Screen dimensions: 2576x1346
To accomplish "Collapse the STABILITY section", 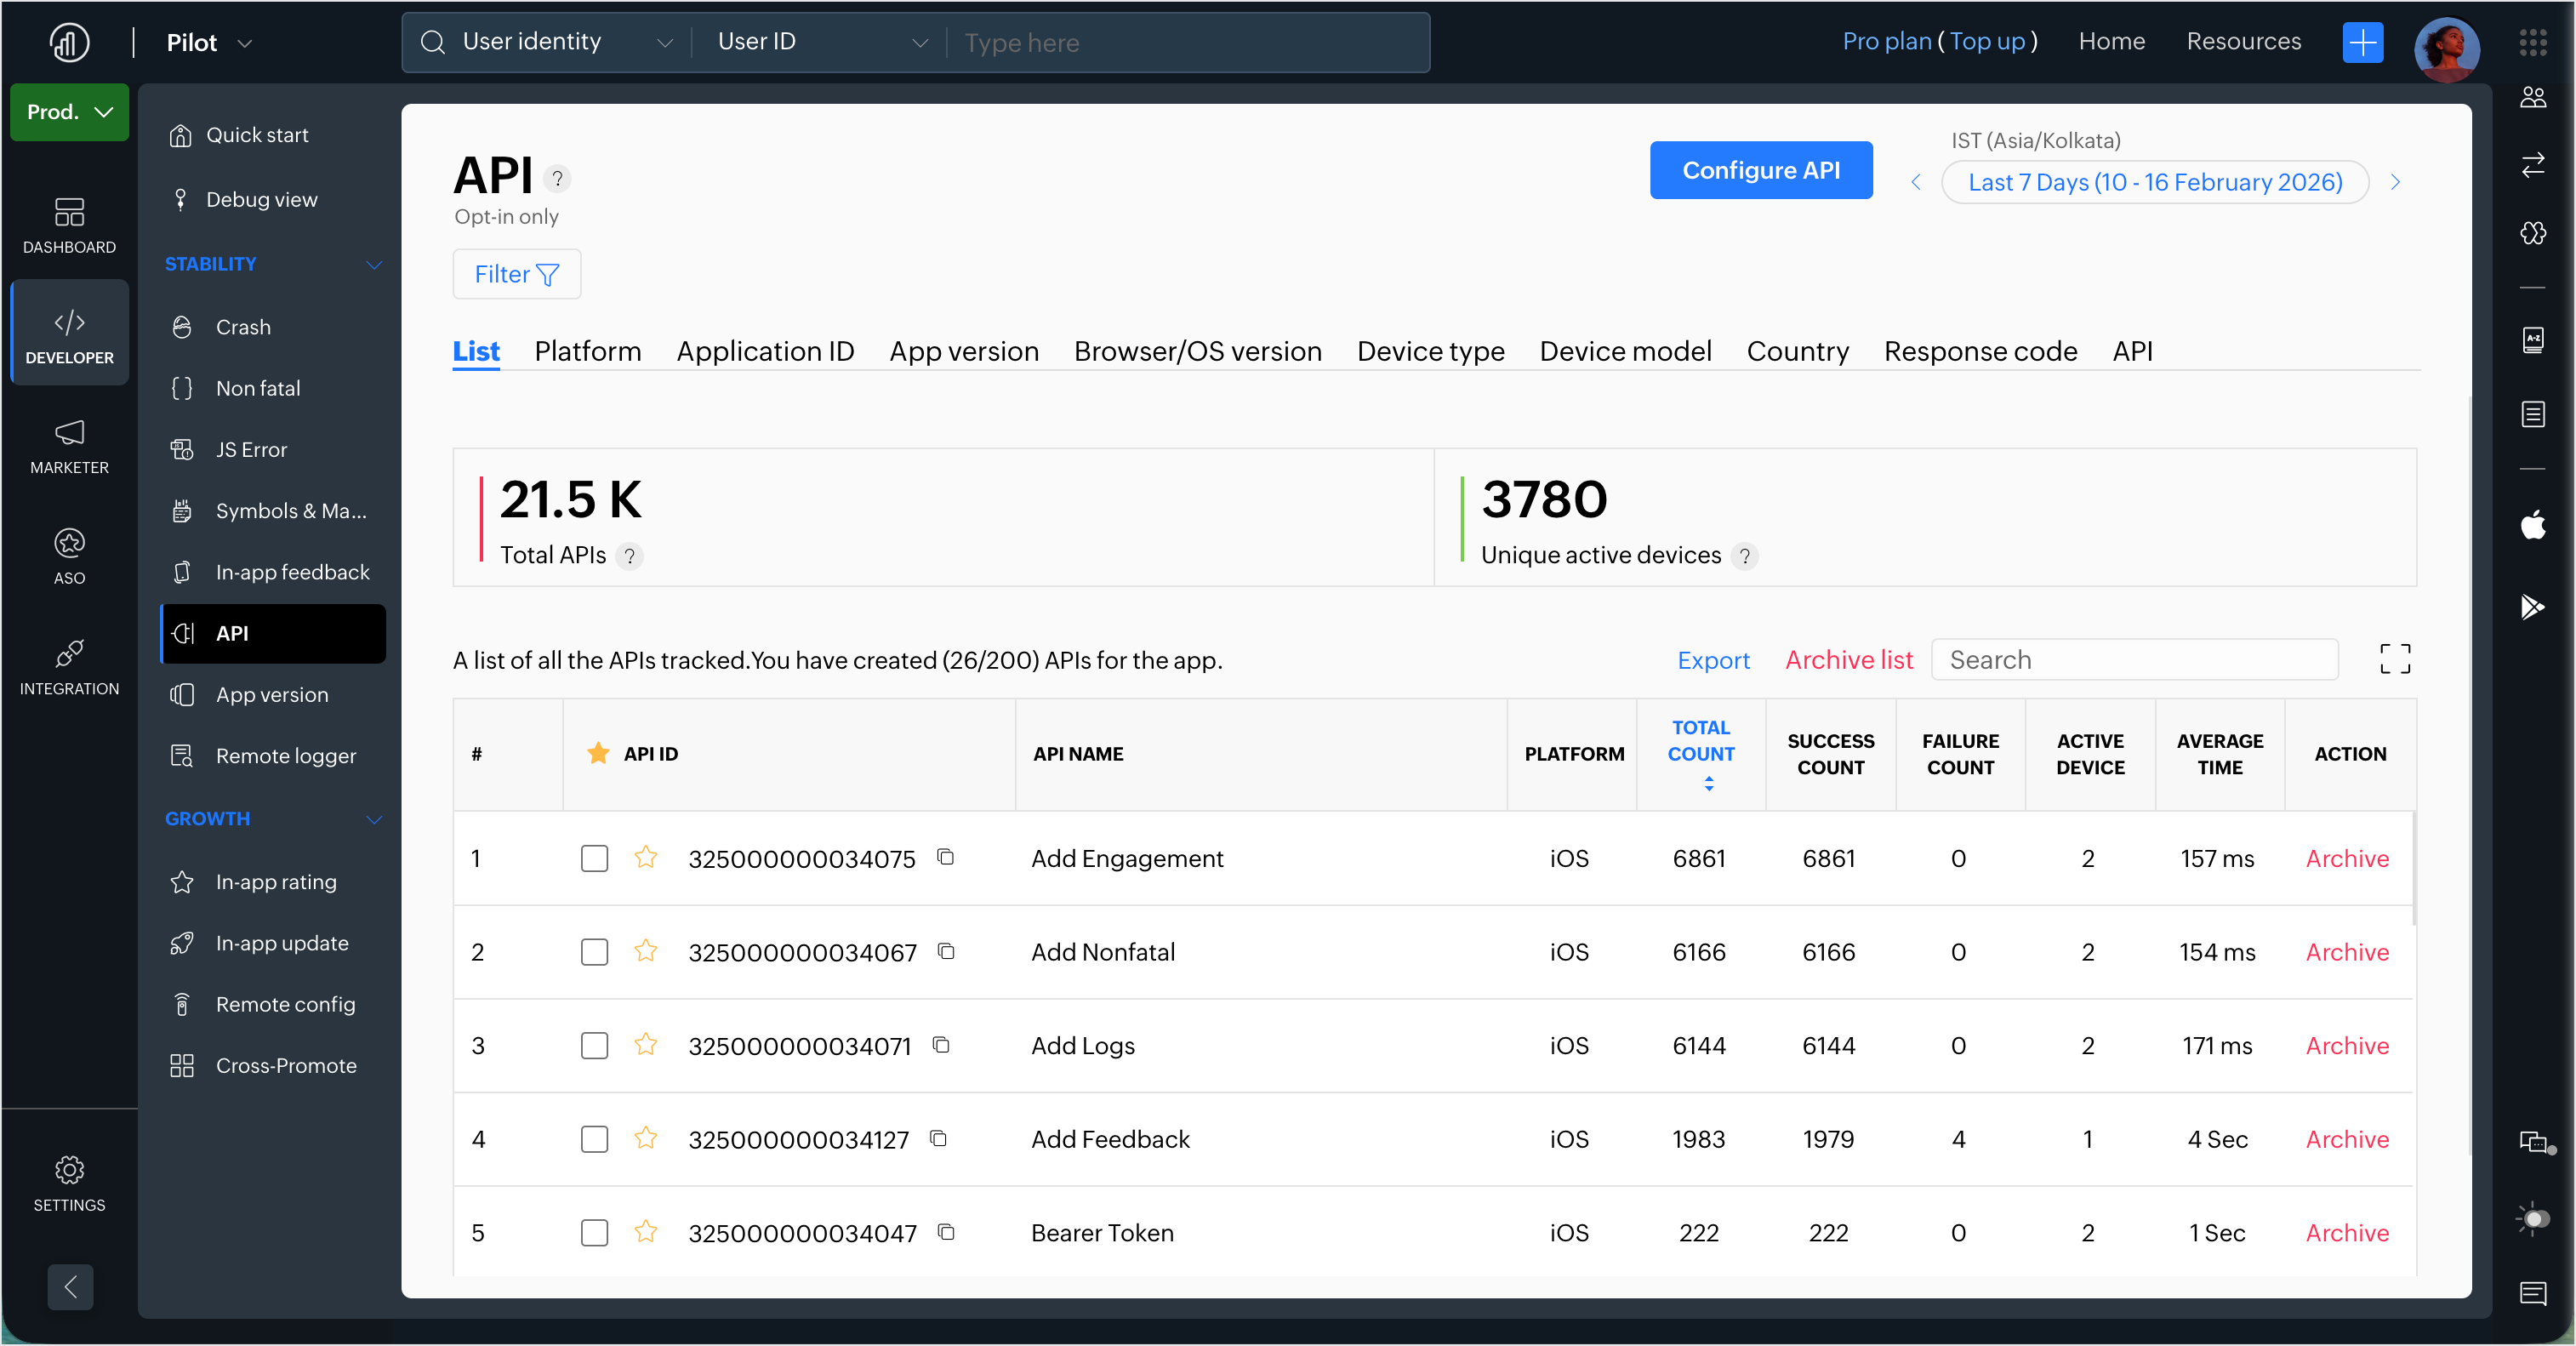I will (x=373, y=264).
